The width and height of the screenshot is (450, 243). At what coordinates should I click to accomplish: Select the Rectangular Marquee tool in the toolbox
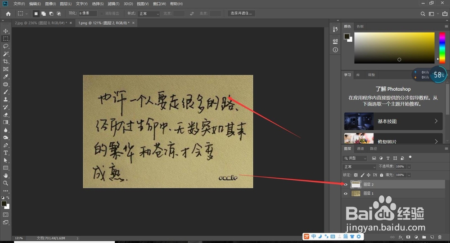click(x=6, y=38)
